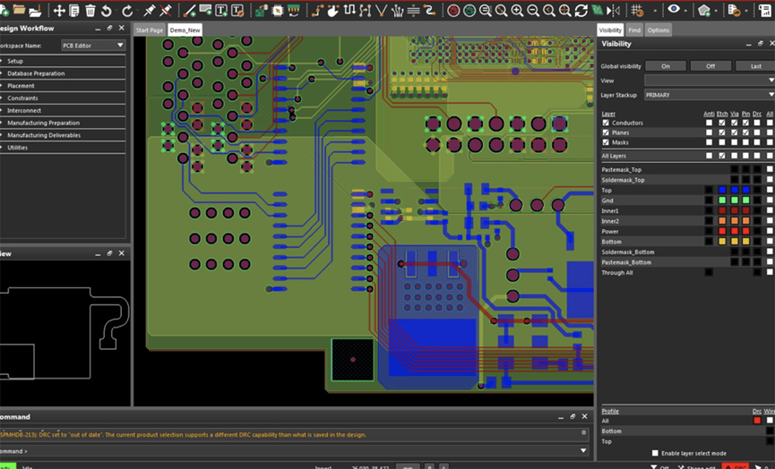Screen dimensions: 775x469
Task: Switch to the Find tab
Action: [634, 30]
